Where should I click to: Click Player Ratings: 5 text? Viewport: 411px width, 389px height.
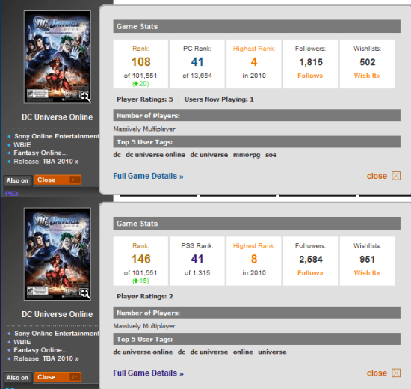click(145, 99)
